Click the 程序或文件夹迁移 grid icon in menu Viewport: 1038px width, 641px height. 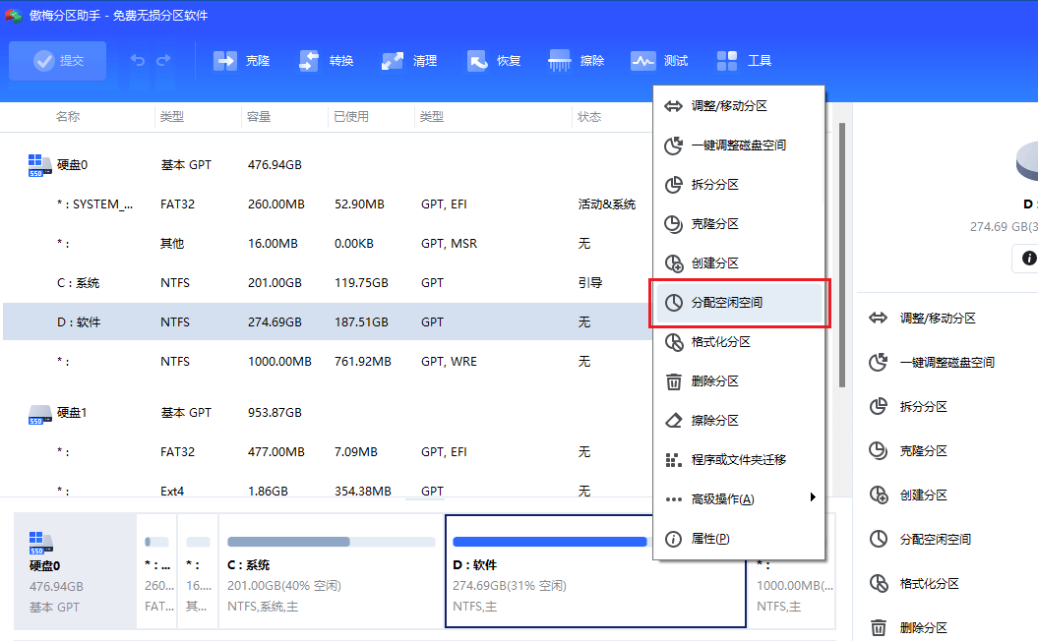(x=673, y=460)
